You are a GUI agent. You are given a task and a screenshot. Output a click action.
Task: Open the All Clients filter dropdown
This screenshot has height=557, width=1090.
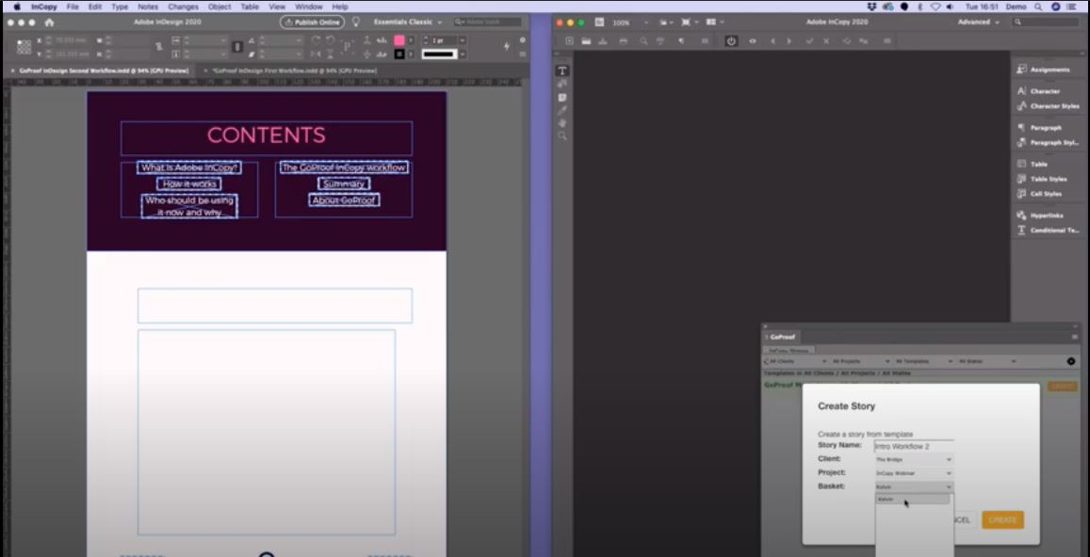796,361
